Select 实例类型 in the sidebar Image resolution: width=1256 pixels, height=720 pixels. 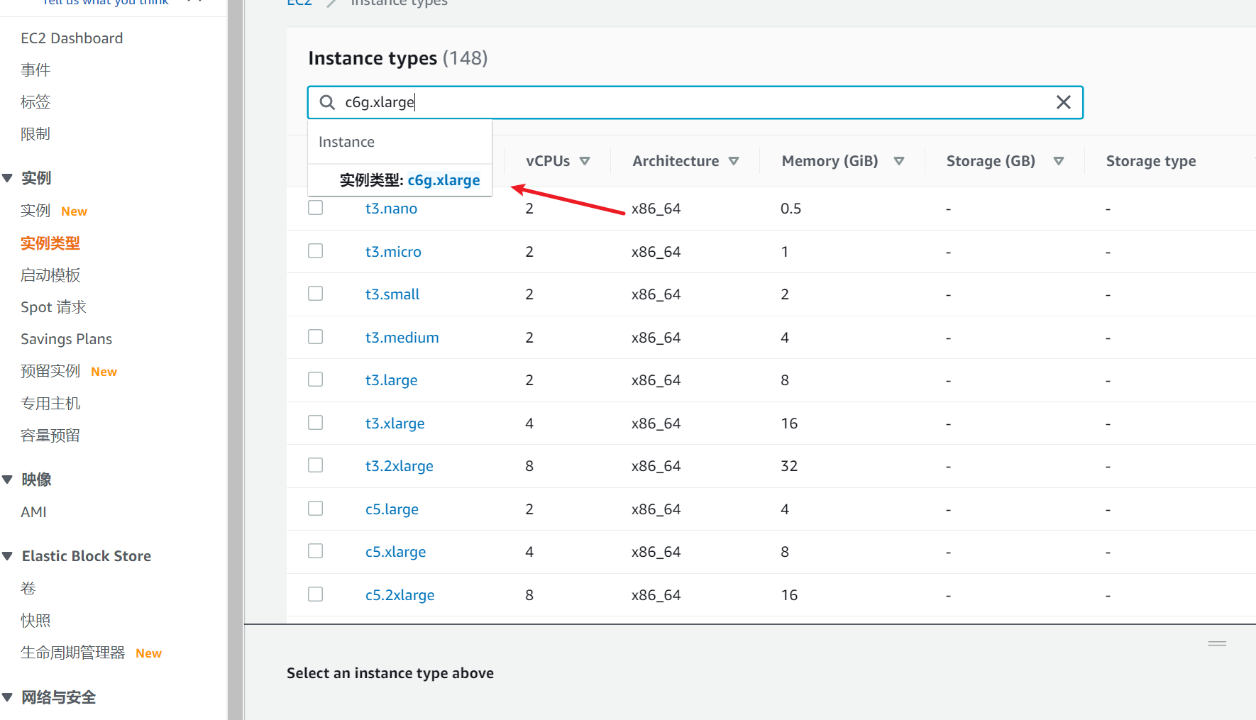[x=50, y=243]
